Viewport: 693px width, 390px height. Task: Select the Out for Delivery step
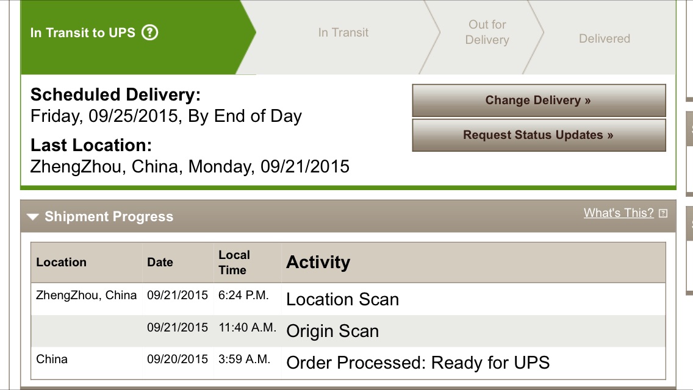pos(487,32)
